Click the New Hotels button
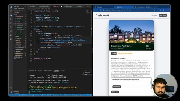 [163, 15]
